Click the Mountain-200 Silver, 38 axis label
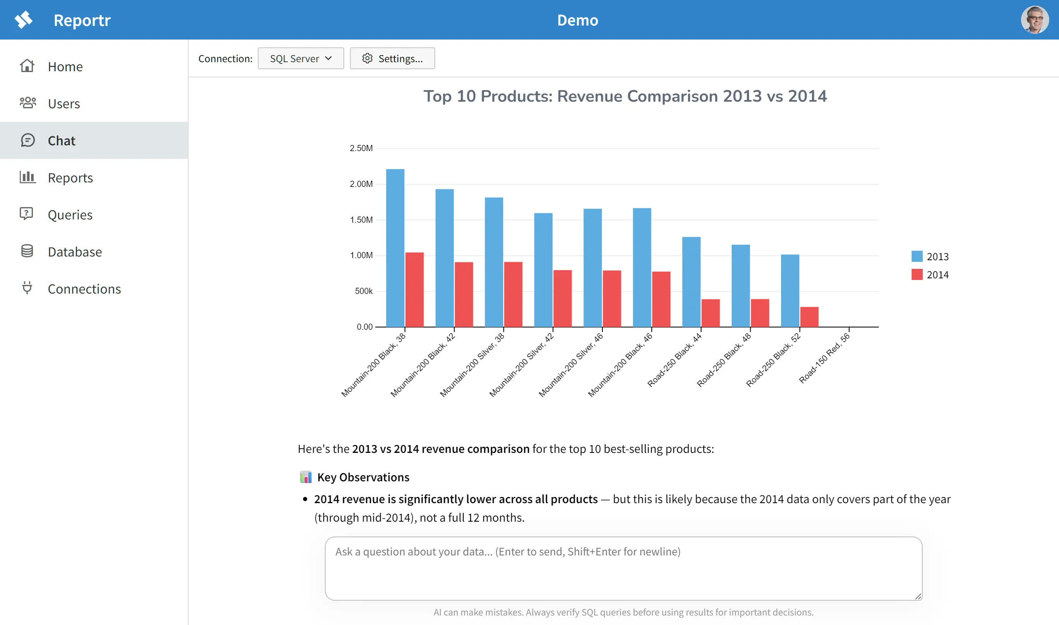 coord(472,365)
